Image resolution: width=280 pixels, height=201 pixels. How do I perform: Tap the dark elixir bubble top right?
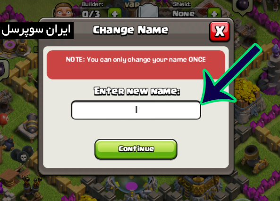pyautogui.click(x=243, y=5)
